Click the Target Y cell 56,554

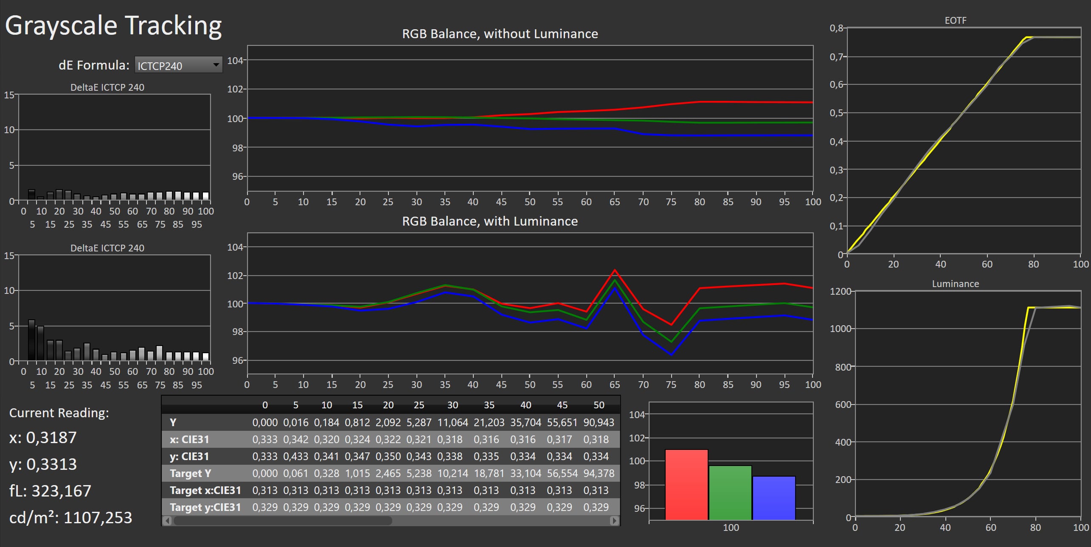tap(562, 473)
